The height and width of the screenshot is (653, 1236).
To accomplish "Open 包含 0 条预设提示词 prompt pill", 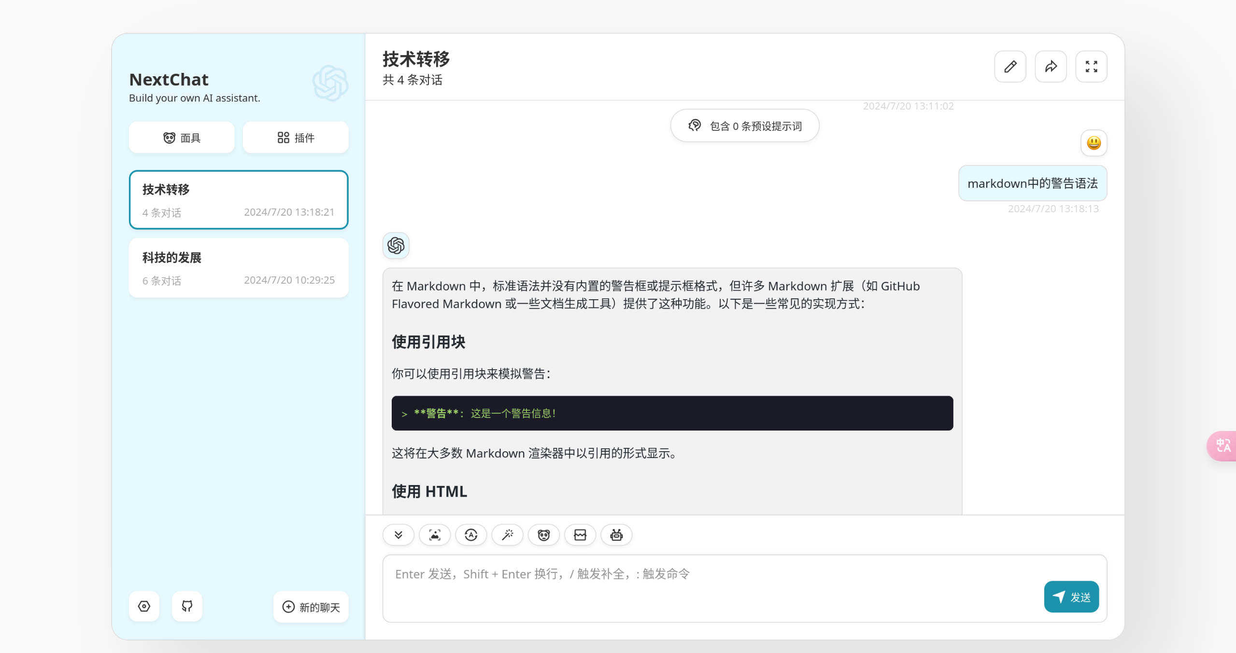I will (744, 126).
